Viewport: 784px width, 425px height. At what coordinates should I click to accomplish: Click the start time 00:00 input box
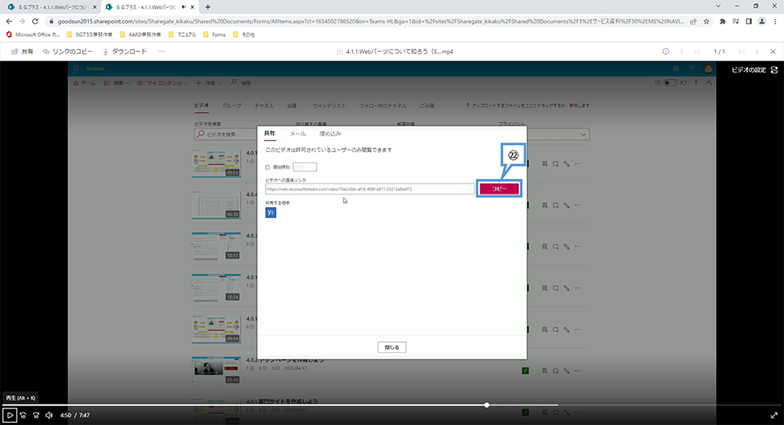click(x=304, y=167)
